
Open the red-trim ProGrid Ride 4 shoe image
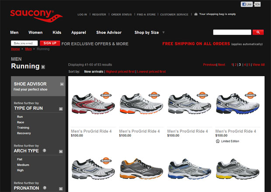tap(93, 104)
